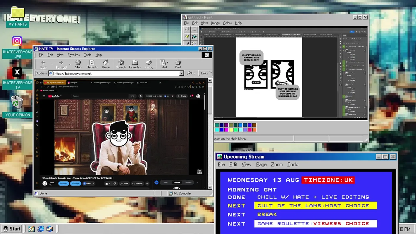Viewport: 416px width, 234px height.
Task: Open History in explorer toolbar
Action: 149,64
